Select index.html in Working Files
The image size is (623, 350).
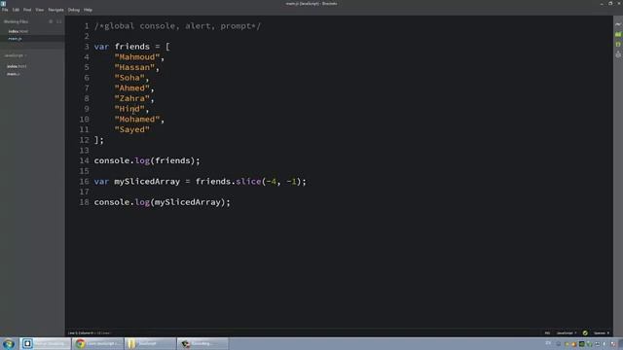pyautogui.click(x=18, y=31)
